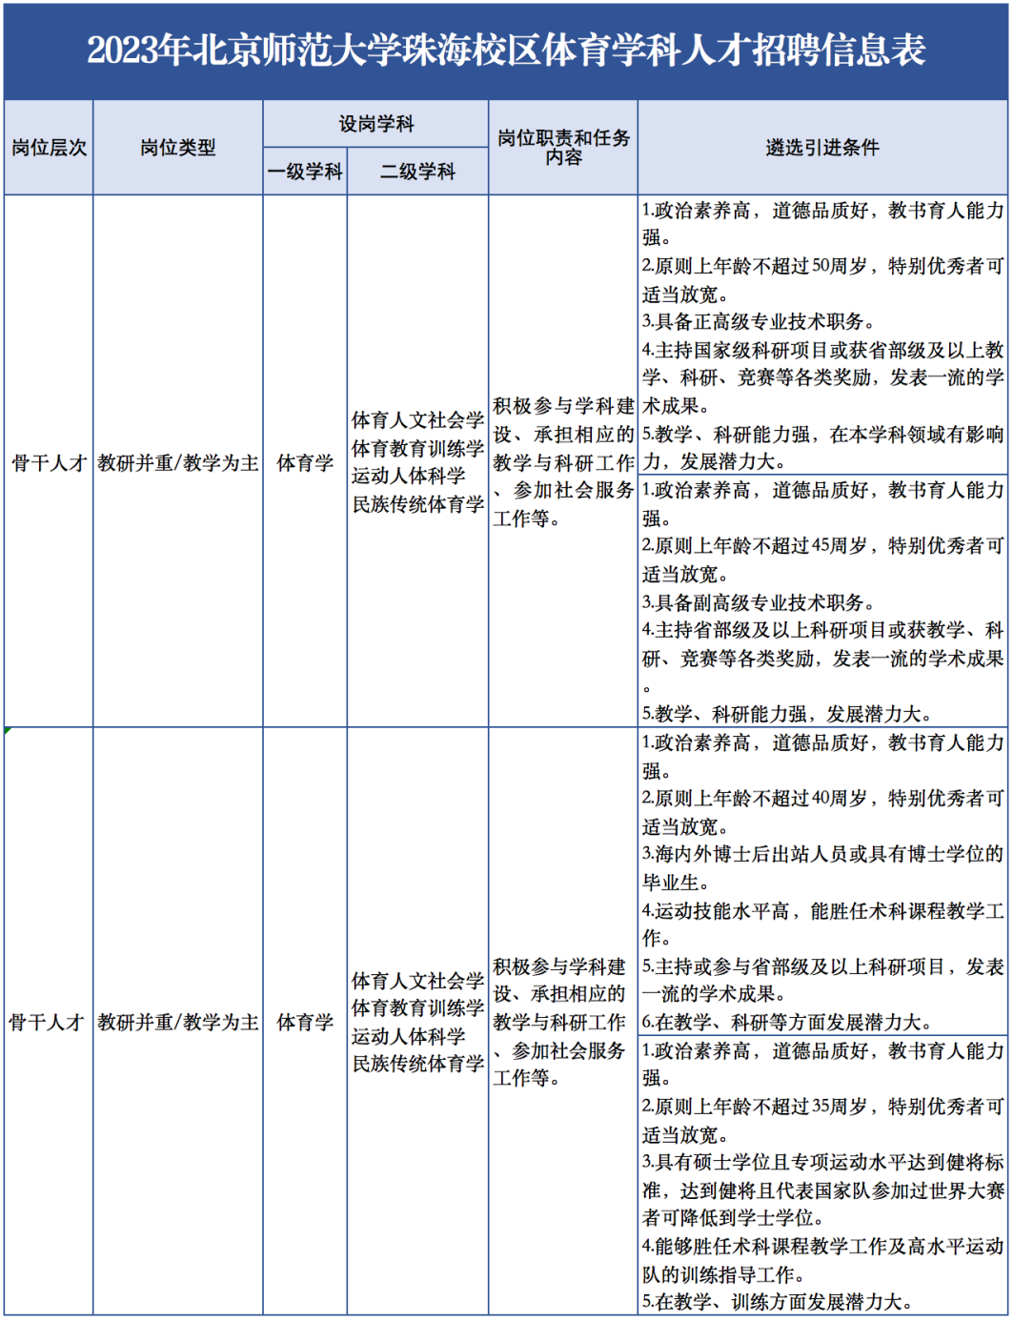Select 4.主持省部级及以上科研项目或获教学
The height and width of the screenshot is (1321, 1013).
(x=822, y=630)
